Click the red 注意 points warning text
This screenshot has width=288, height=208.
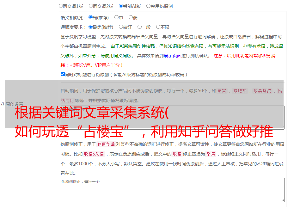tap(168, 60)
